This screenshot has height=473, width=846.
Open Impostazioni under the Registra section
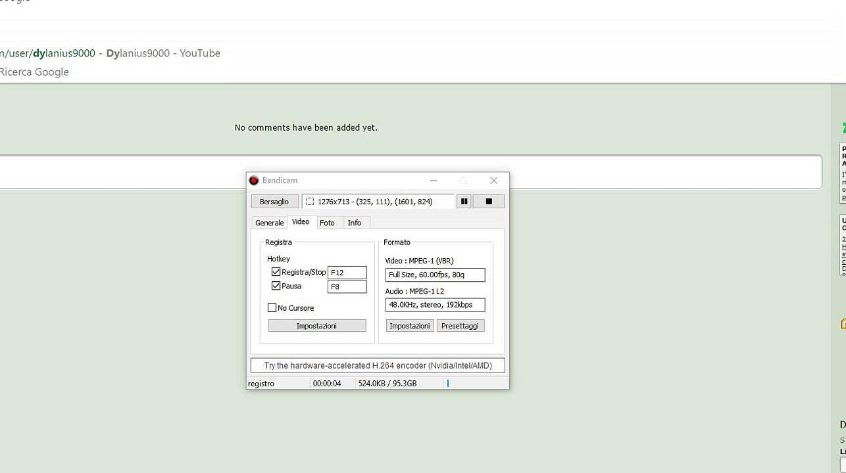coord(317,326)
